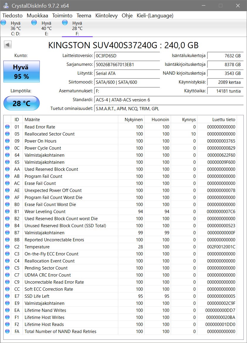Screen dimensions: 247x343
Task: Click the Siirtomoodi SATA/600 field
Action: point(127,82)
